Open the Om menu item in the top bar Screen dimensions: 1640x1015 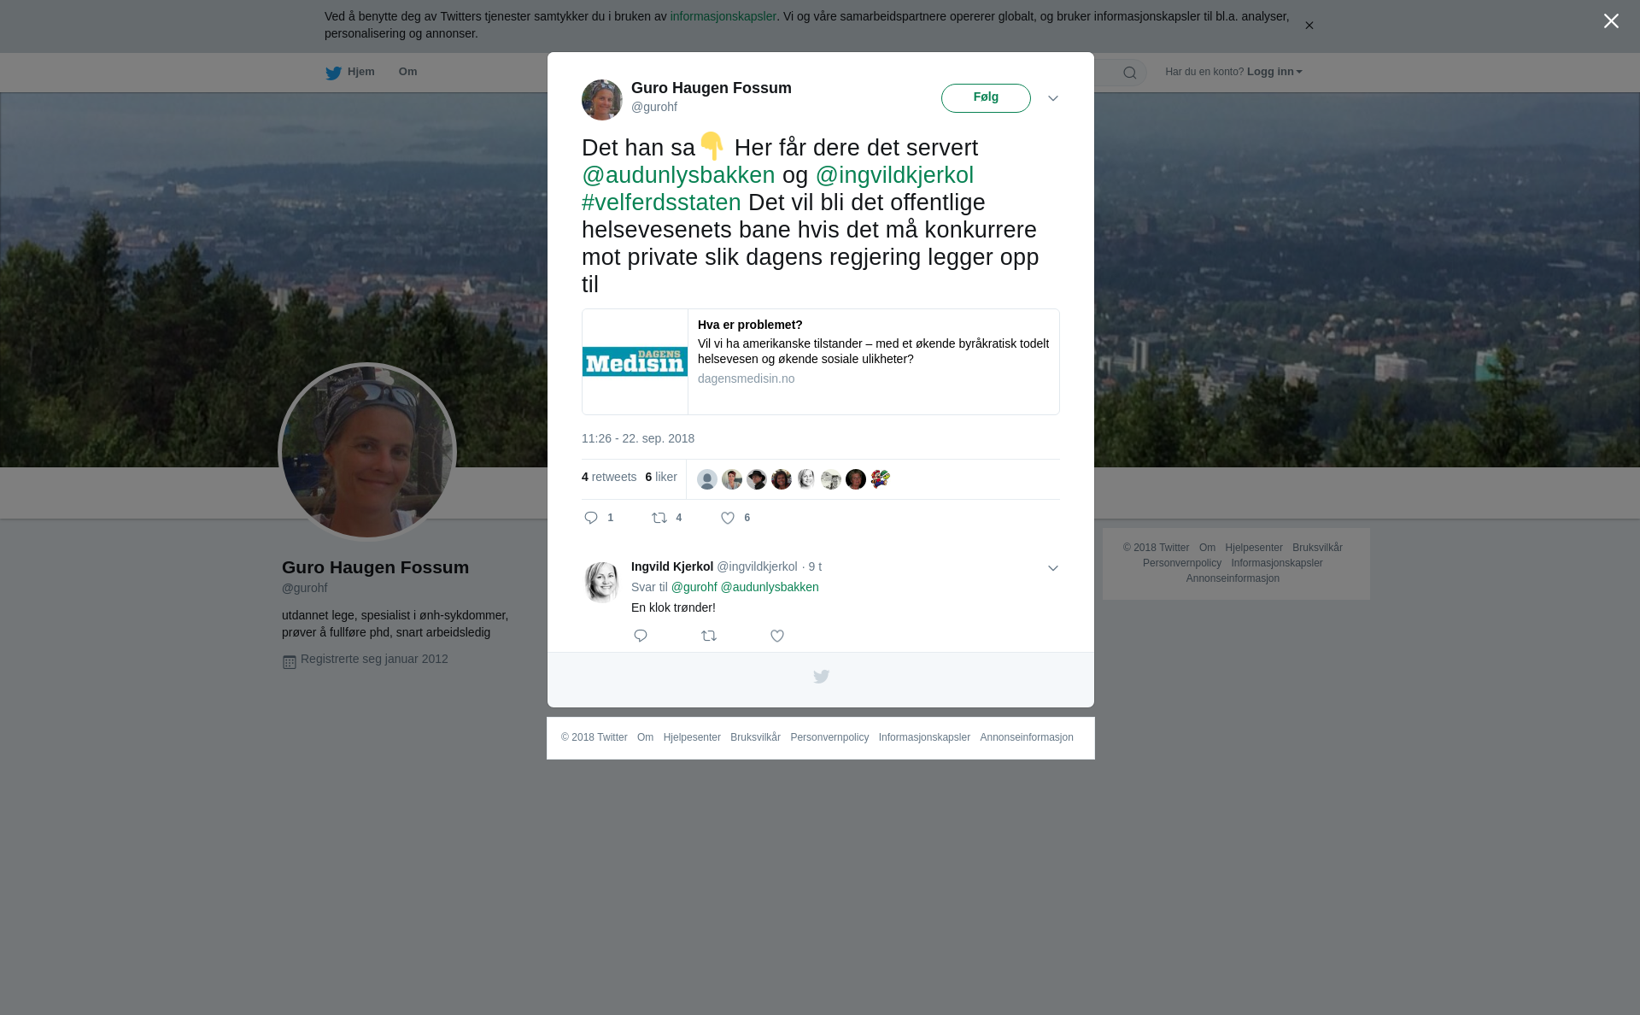(x=407, y=72)
